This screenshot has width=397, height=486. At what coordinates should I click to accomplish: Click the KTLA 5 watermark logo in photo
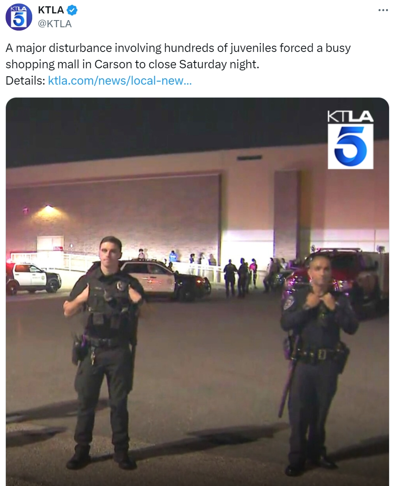pos(350,140)
